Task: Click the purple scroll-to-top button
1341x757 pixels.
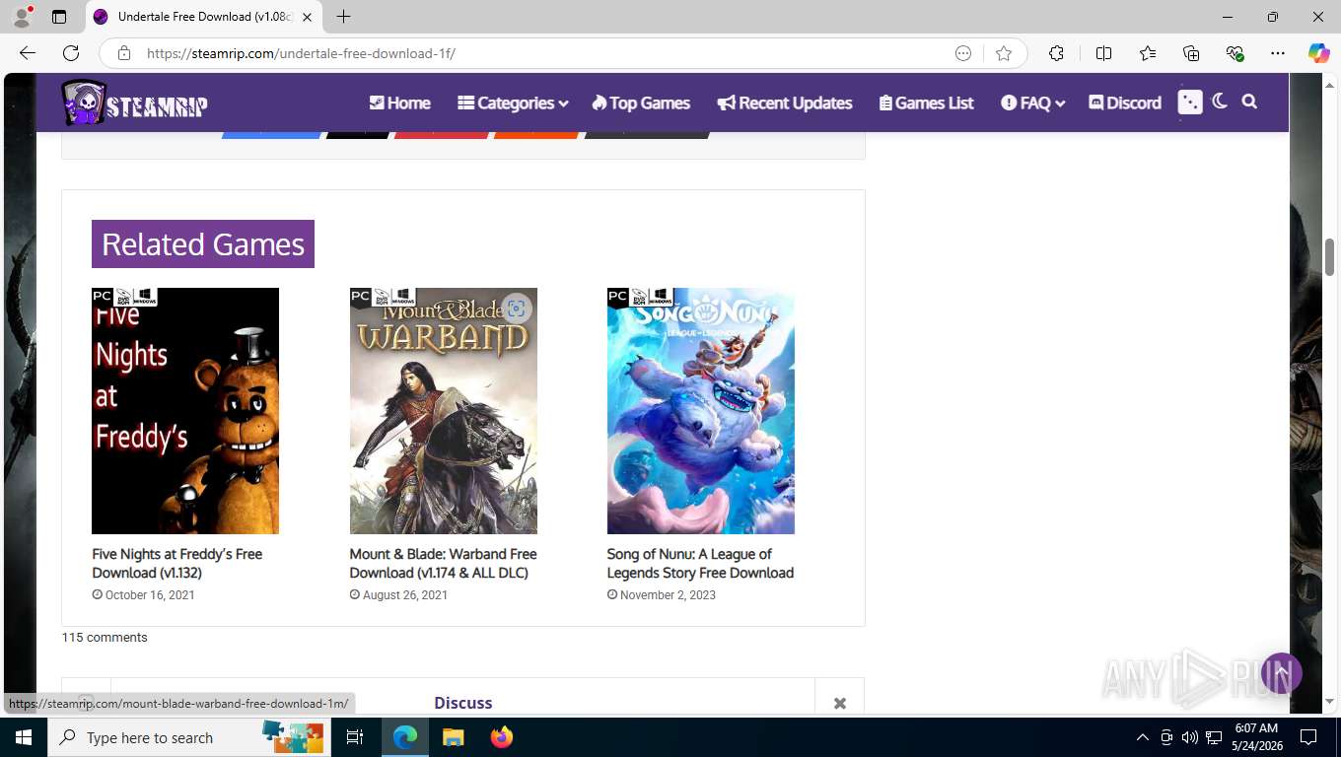Action: (1282, 673)
